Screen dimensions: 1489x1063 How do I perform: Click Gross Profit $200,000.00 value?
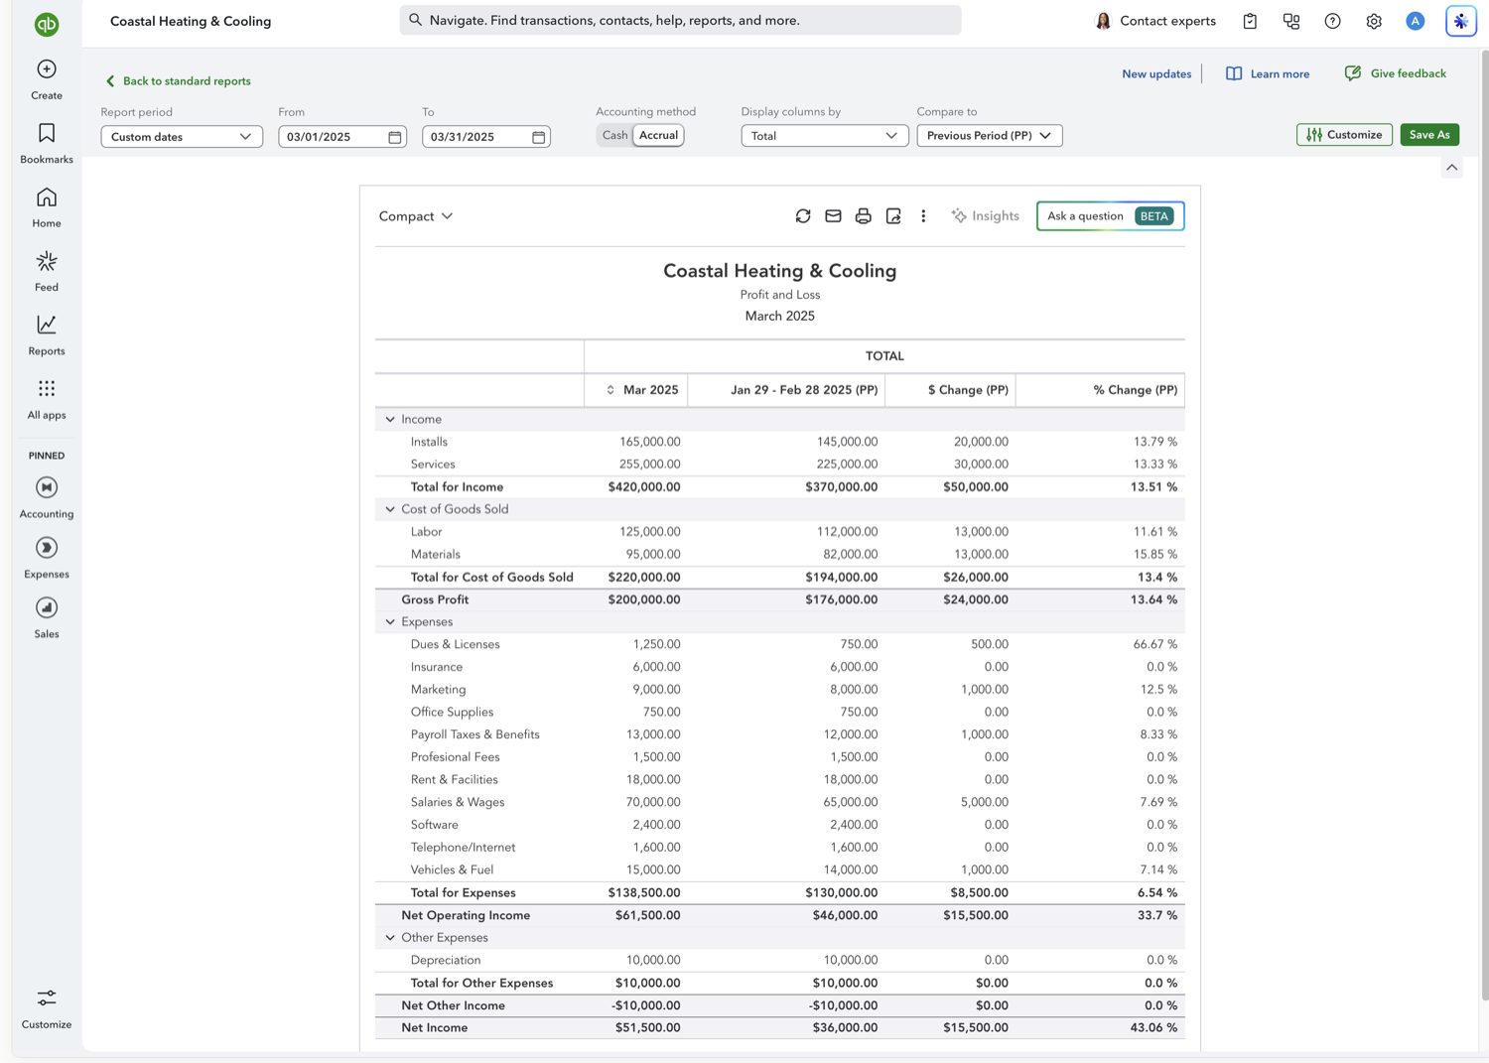pyautogui.click(x=644, y=599)
